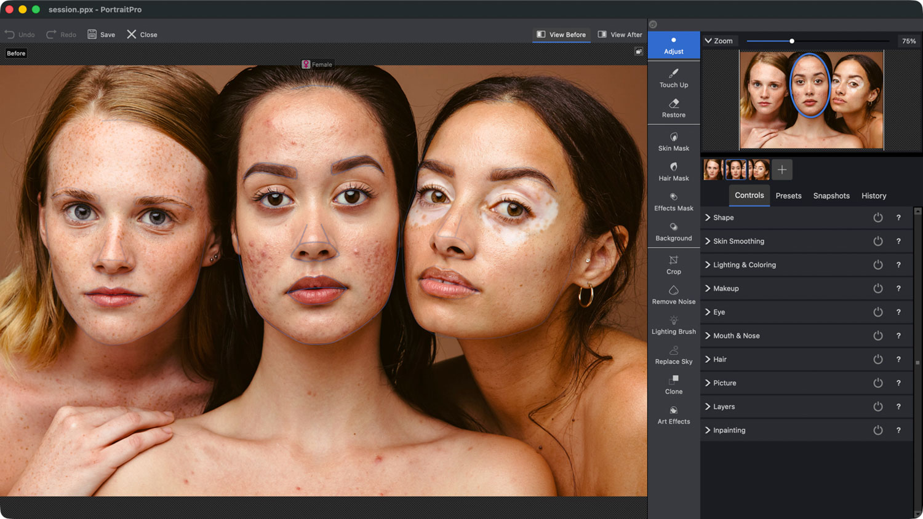Toggle the Eye section power button

[x=878, y=312]
